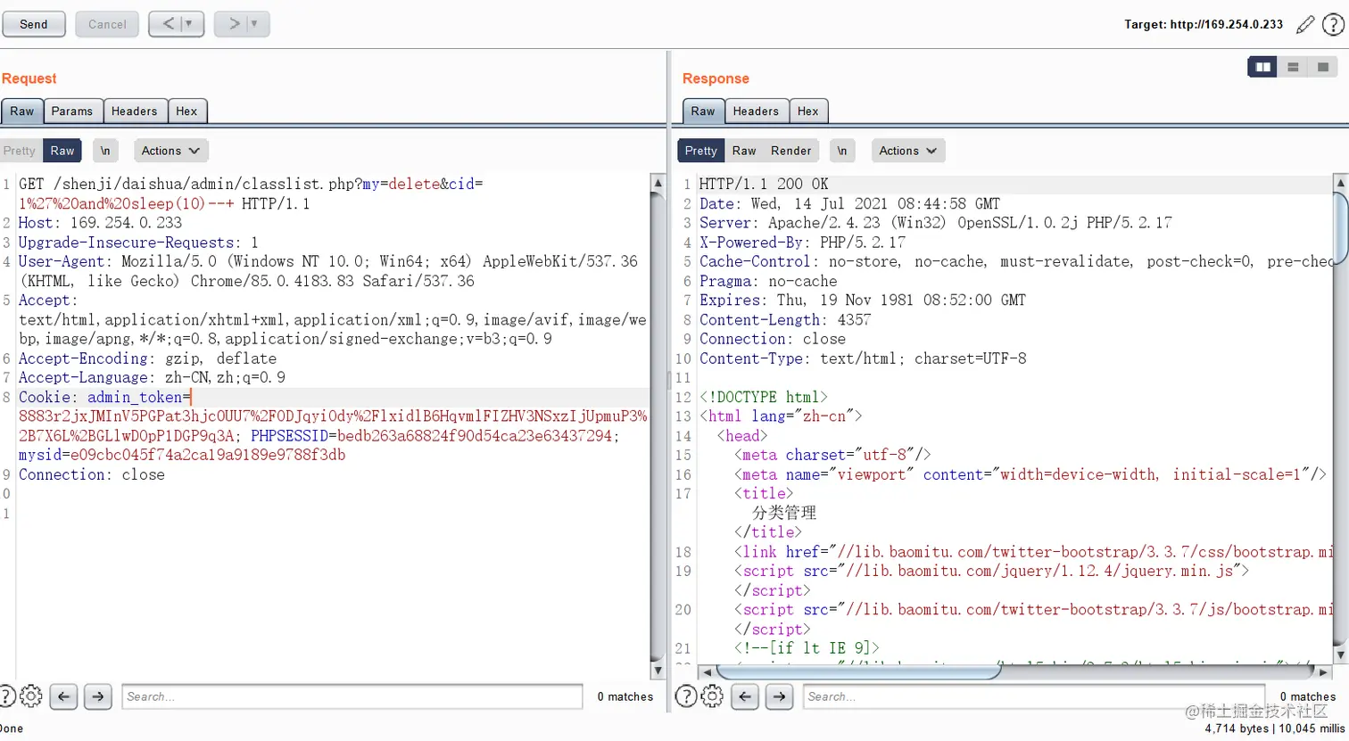Image resolution: width=1349 pixels, height=741 pixels.
Task: Click the Request vertical scrollbar track
Action: 658,428
